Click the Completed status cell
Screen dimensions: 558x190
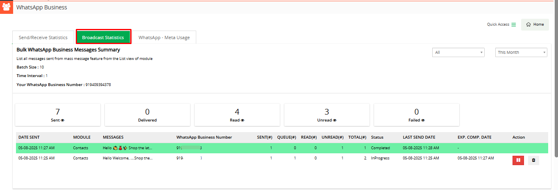(x=381, y=148)
